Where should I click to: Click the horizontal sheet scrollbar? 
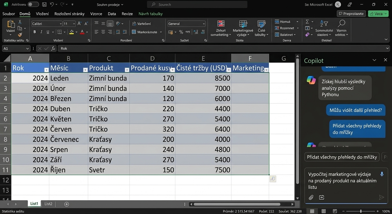pos(237,204)
